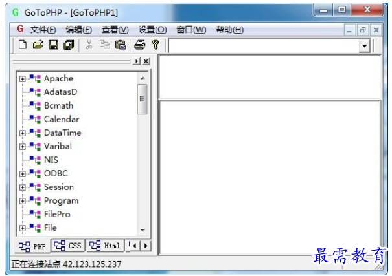
Task: Click the AdatasD node icon
Action: (x=35, y=92)
